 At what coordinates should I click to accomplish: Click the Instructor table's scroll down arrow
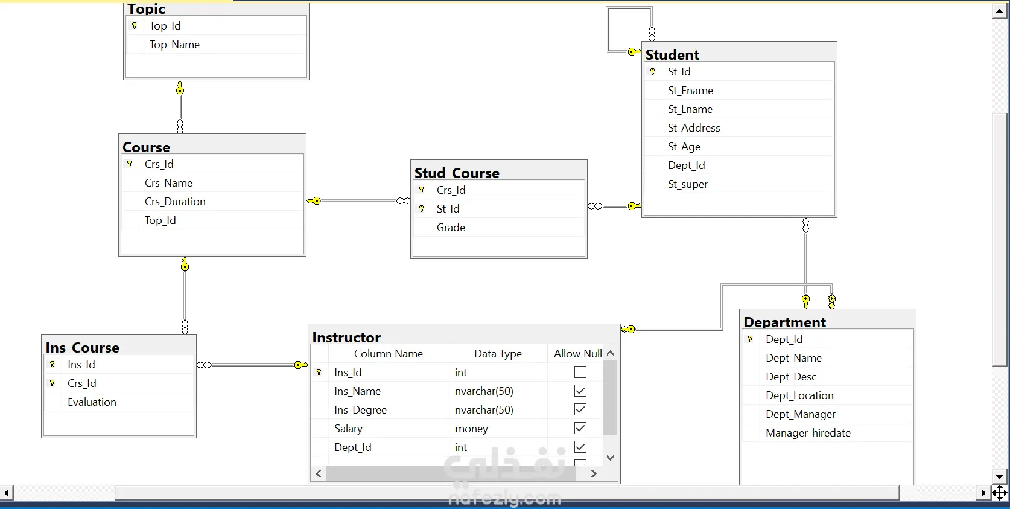pos(610,458)
